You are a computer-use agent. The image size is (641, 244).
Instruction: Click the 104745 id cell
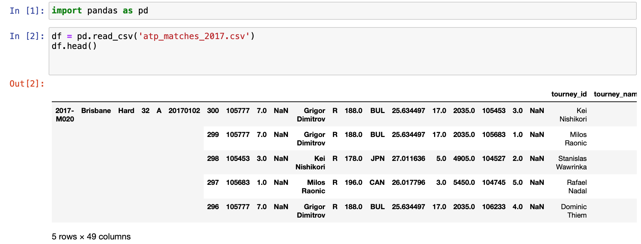click(x=494, y=182)
